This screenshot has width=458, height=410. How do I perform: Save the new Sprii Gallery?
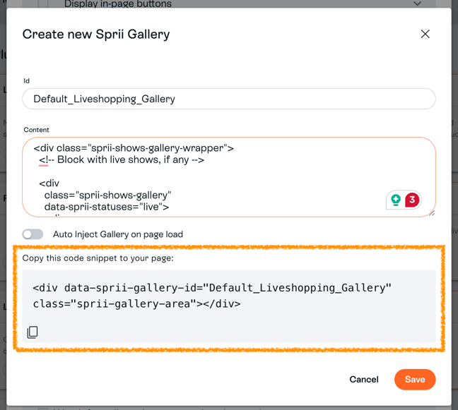[x=415, y=380]
